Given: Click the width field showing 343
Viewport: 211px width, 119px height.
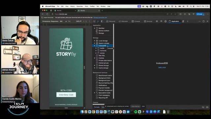Looking at the screenshot, I should click(x=61, y=21).
